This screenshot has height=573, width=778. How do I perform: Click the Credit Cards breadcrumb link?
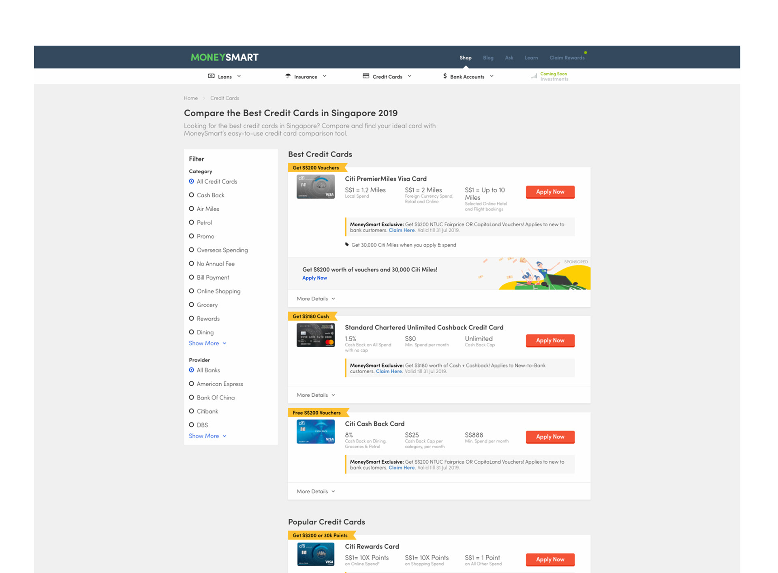[224, 98]
